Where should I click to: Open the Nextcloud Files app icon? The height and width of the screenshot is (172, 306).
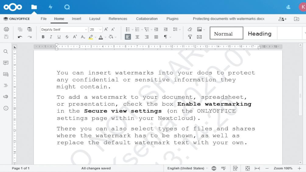pyautogui.click(x=34, y=7)
